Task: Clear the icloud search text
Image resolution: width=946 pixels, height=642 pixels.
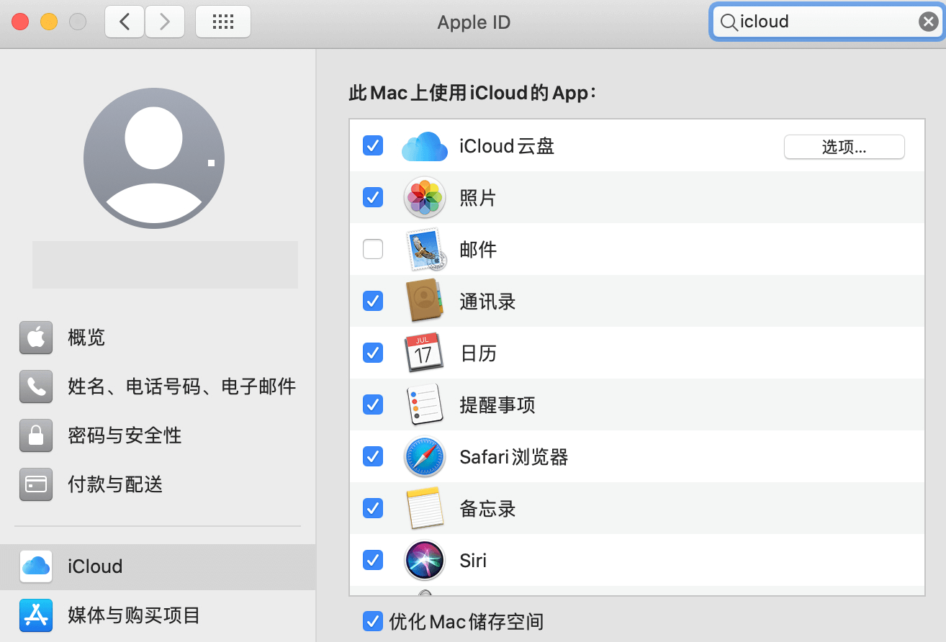Action: click(x=928, y=22)
